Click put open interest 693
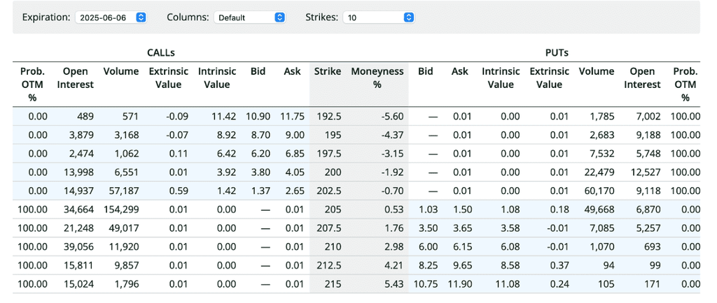 click(652, 247)
